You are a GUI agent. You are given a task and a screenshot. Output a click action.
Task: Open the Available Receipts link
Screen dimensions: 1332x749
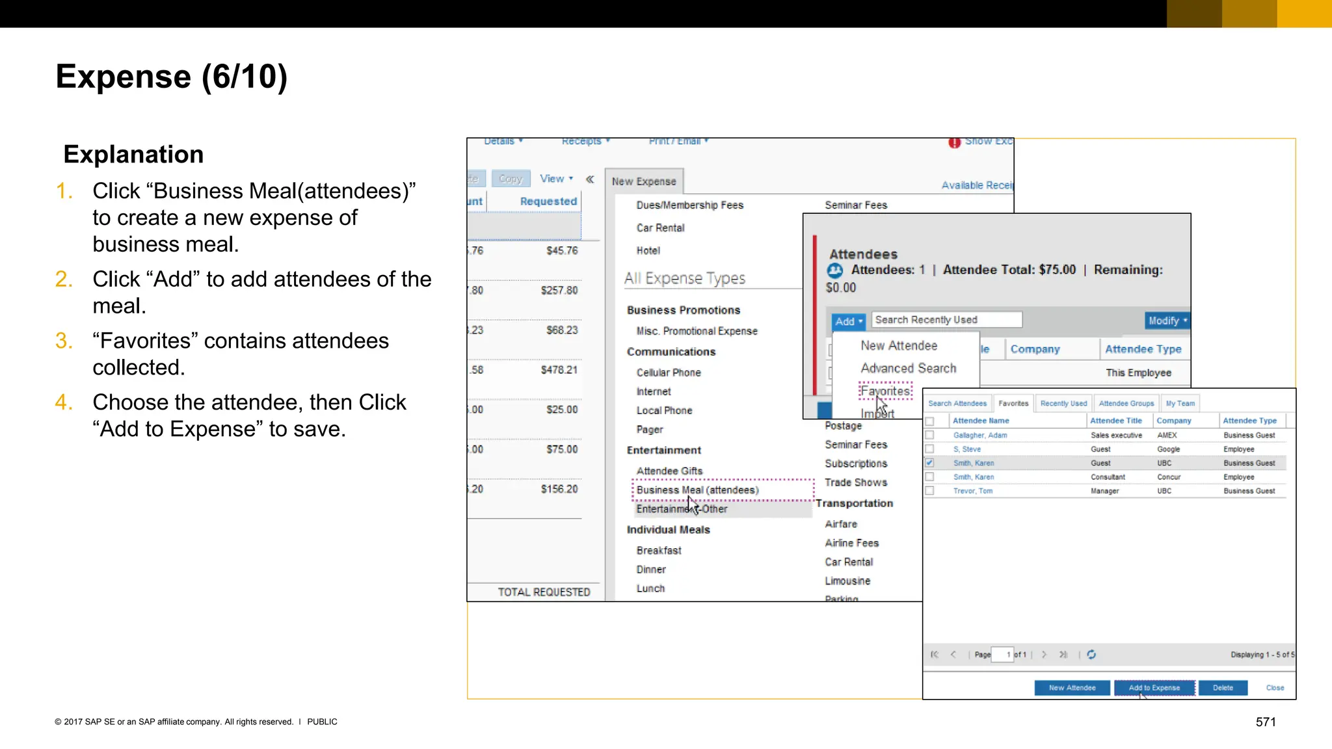[978, 185]
